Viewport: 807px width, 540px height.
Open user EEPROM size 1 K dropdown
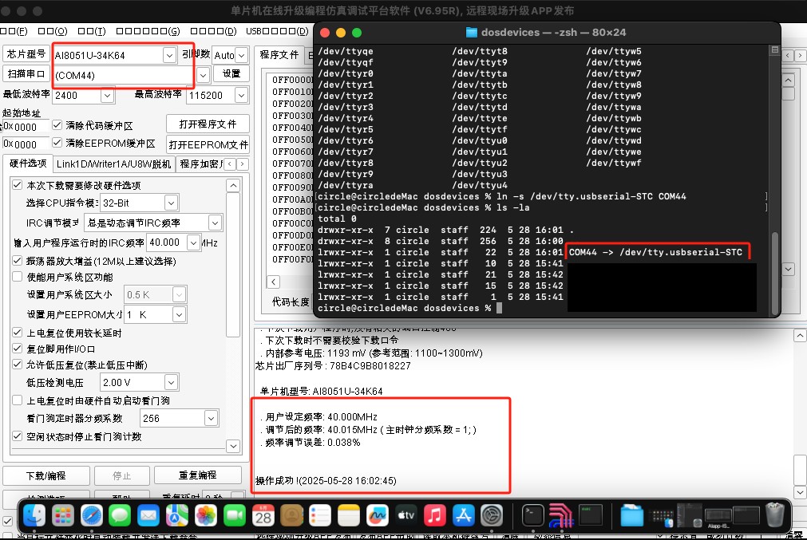tap(179, 314)
